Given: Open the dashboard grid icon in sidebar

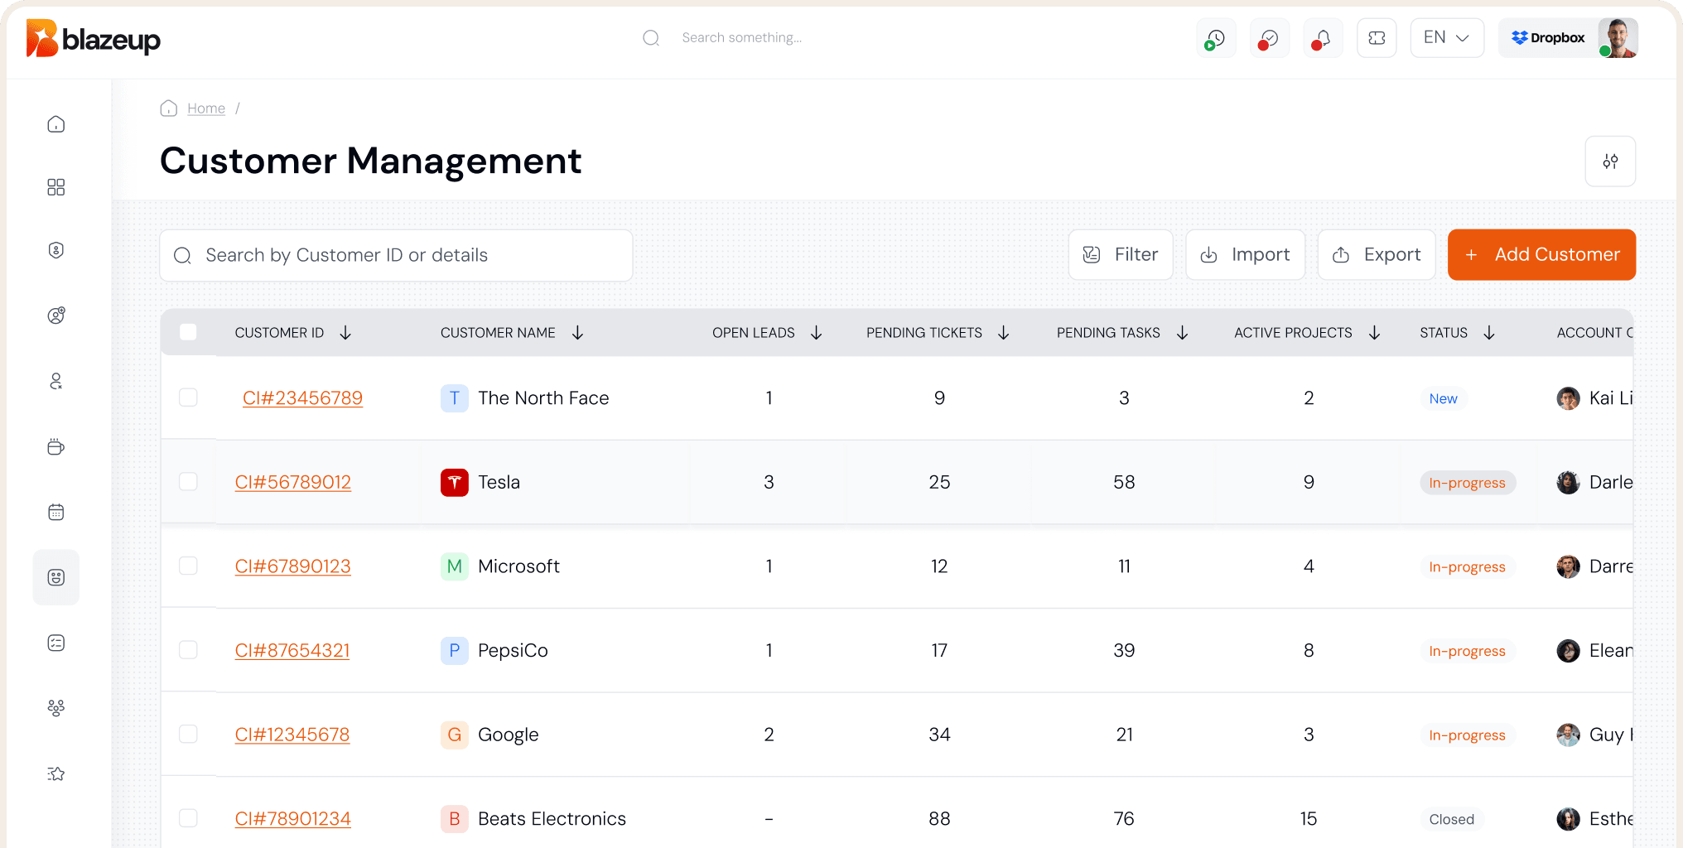Looking at the screenshot, I should point(56,187).
